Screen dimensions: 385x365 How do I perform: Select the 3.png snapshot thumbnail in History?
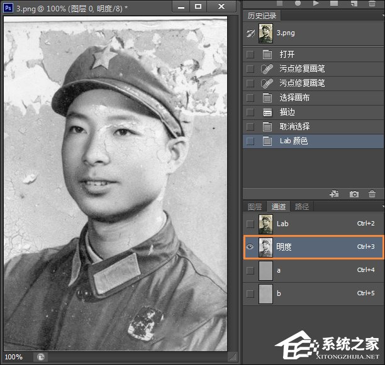265,33
